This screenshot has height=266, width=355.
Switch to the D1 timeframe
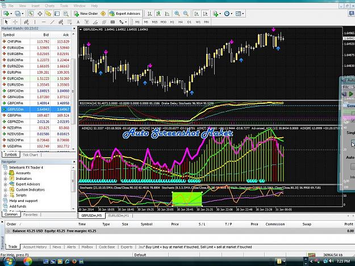pos(189,22)
